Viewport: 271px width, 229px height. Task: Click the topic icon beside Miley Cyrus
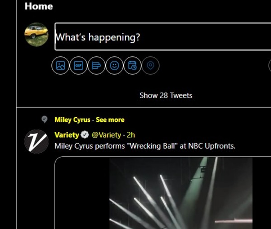44,120
